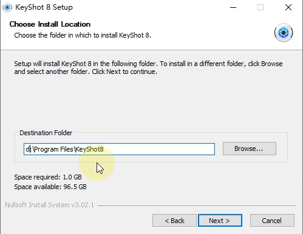
Task: Click the Nullsoft Install System version text
Action: click(x=49, y=205)
